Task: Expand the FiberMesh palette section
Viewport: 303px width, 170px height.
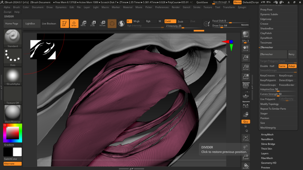Action: pyautogui.click(x=267, y=158)
